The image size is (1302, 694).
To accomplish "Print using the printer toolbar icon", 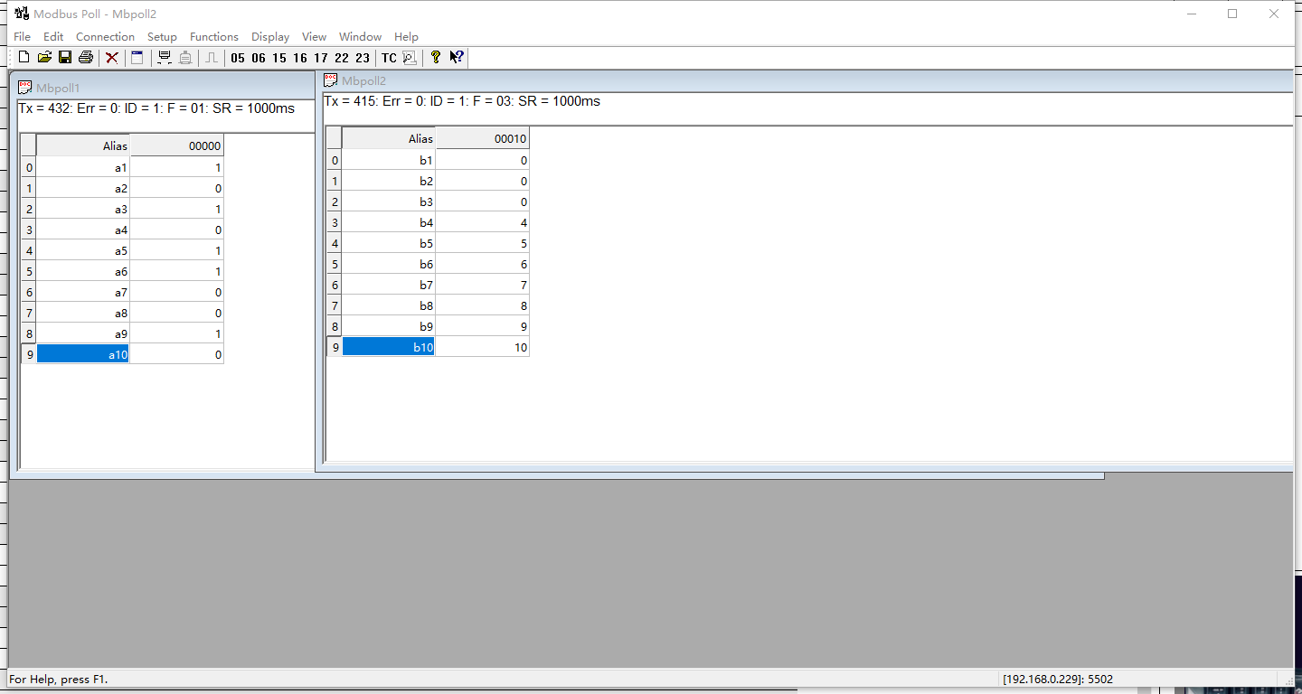I will [86, 58].
